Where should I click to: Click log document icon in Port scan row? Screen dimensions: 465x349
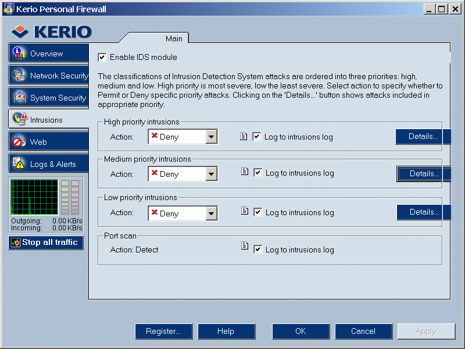tap(245, 245)
